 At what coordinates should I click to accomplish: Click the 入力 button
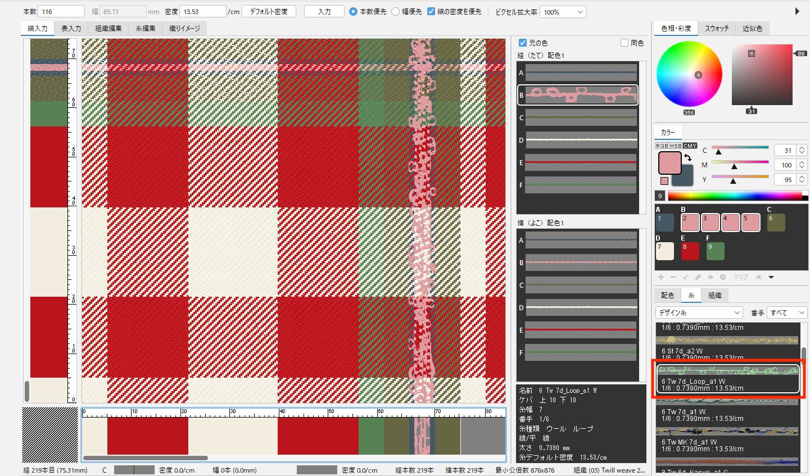pyautogui.click(x=324, y=11)
